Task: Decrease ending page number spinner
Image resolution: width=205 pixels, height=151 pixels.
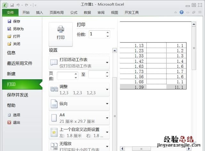Action: [x=107, y=76]
